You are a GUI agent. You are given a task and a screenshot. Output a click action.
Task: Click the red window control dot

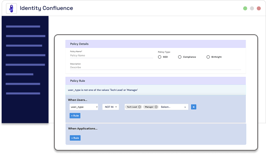259,8
